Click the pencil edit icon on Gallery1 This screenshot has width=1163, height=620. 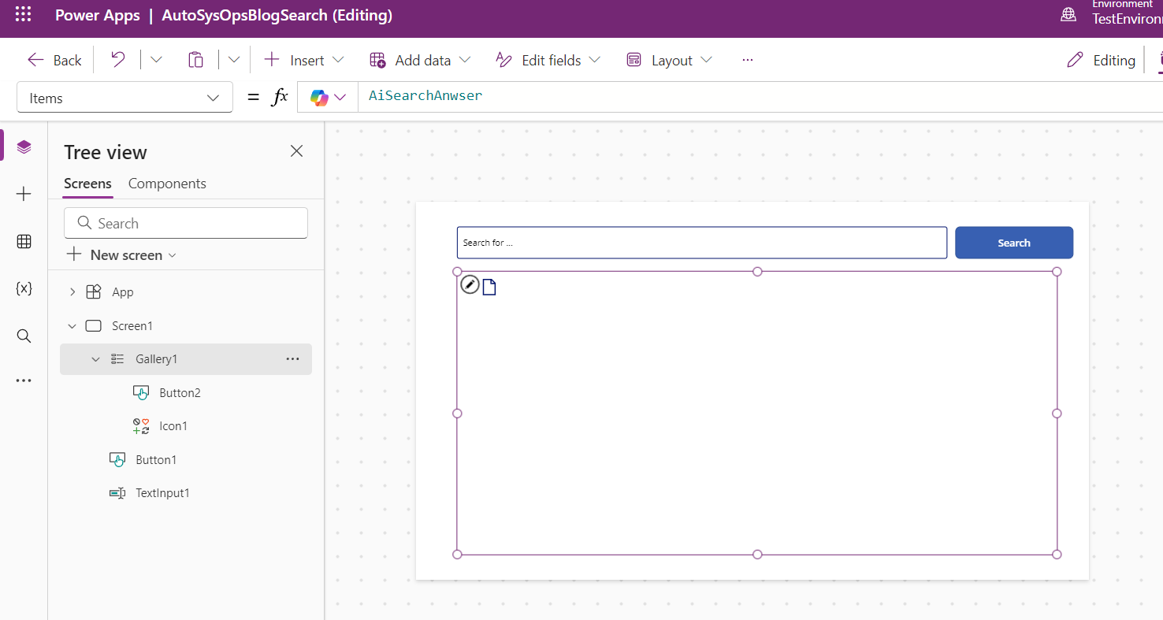470,284
